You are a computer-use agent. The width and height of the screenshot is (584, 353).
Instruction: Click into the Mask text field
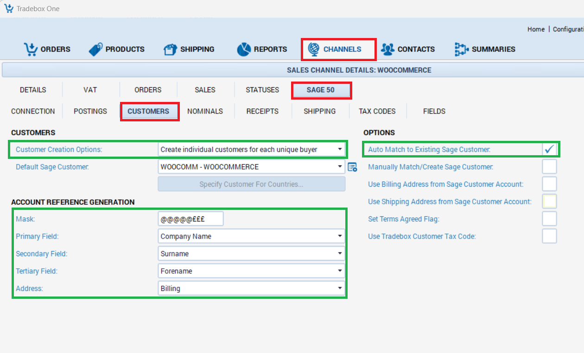pyautogui.click(x=190, y=219)
